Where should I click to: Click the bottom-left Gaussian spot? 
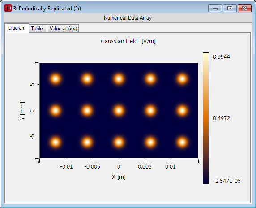(55, 142)
